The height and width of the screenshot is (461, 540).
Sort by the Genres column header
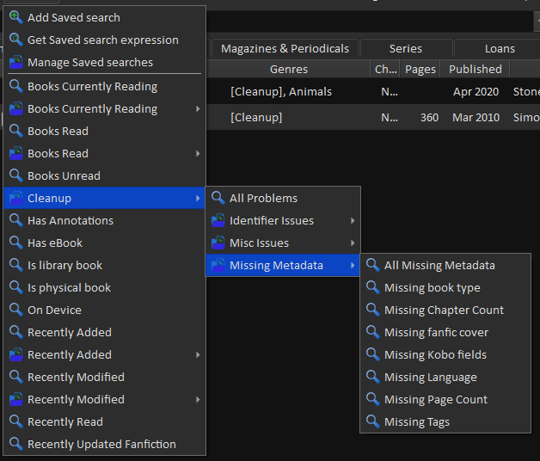tap(288, 69)
